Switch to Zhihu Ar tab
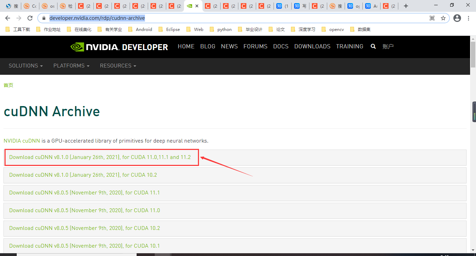Viewport: 476px width, 256px height. (372, 6)
